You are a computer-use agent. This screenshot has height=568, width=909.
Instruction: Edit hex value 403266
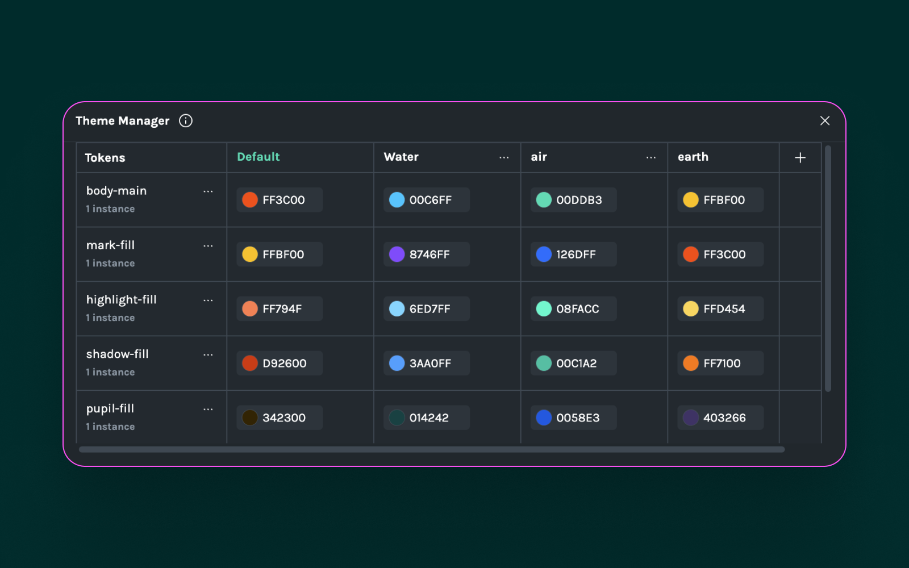click(724, 418)
